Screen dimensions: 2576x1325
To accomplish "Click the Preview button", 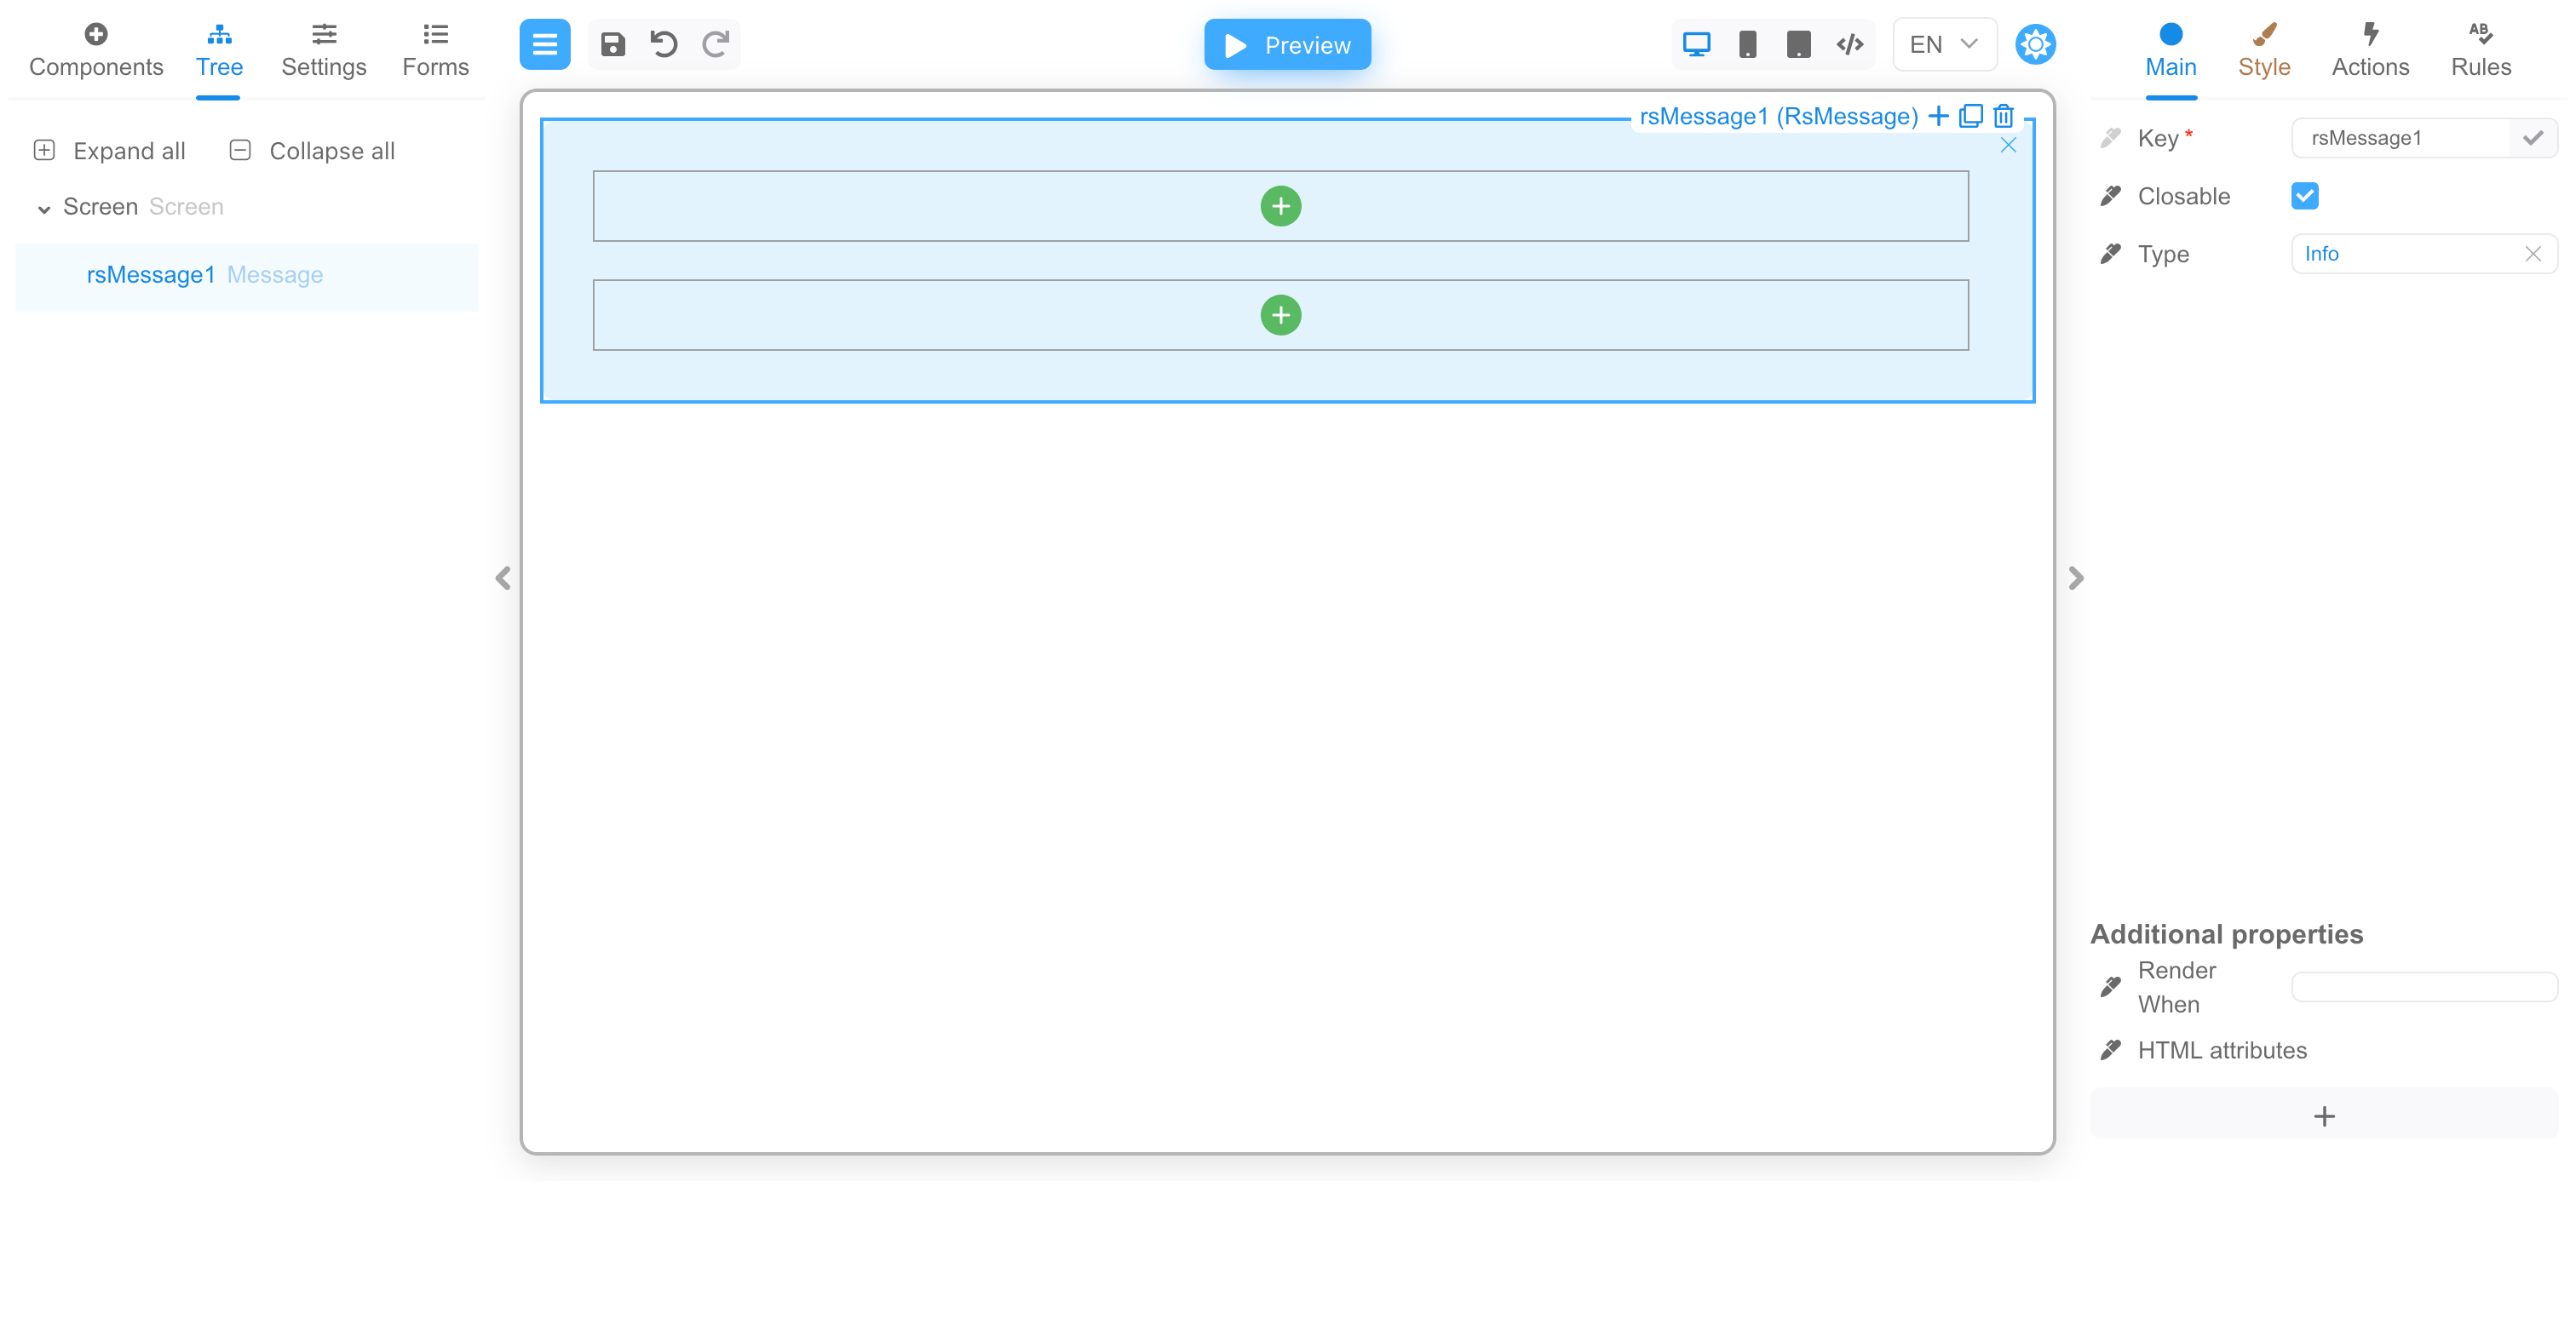I will point(1288,46).
